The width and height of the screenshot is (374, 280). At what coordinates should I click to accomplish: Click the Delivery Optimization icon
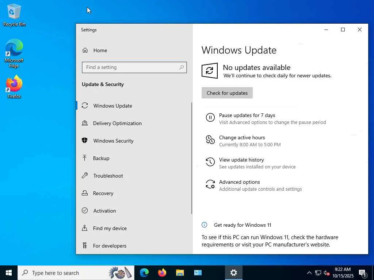coord(85,123)
